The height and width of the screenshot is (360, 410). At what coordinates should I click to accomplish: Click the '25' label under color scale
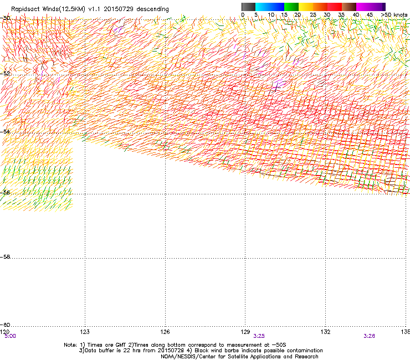[313, 15]
